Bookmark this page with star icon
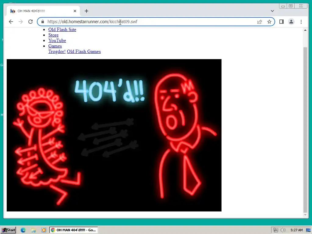The height and width of the screenshot is (234, 312). click(x=269, y=22)
